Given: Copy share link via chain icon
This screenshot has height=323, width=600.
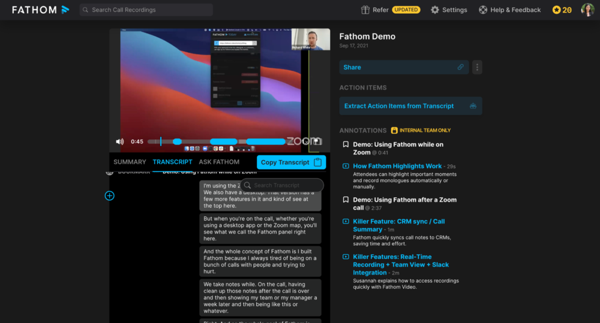Looking at the screenshot, I should tap(460, 67).
